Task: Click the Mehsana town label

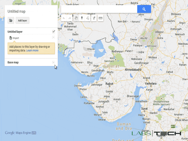Action: click(x=136, y=59)
